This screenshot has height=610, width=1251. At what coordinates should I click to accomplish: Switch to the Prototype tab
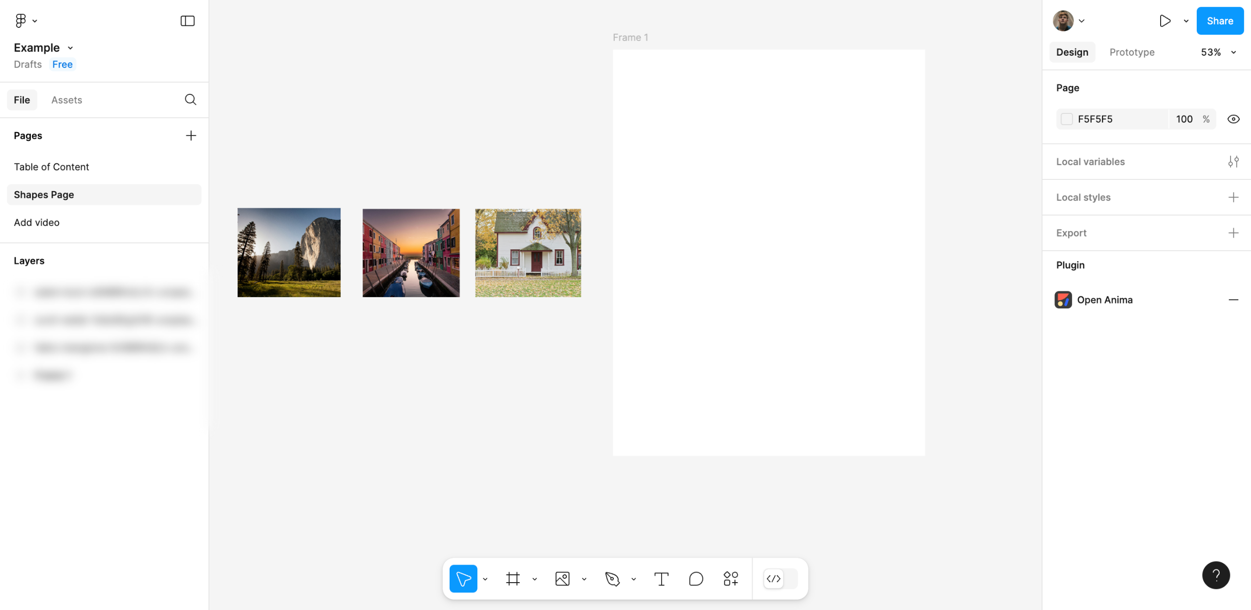[x=1132, y=52]
